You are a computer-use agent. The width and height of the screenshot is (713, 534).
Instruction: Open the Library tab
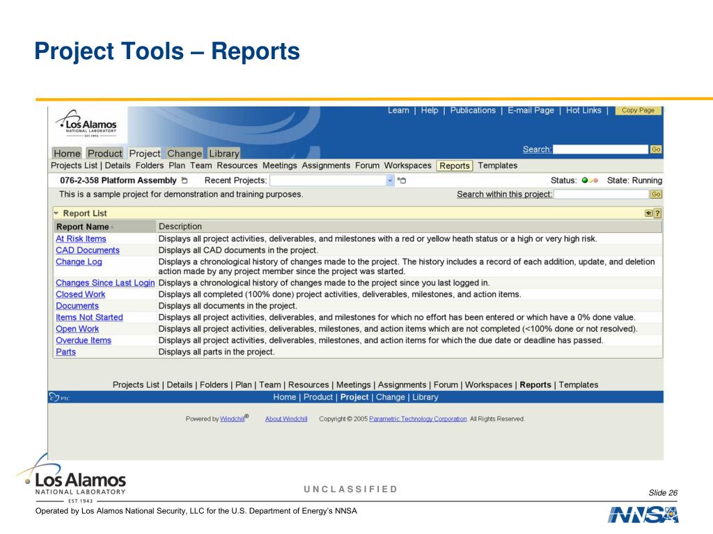point(224,154)
